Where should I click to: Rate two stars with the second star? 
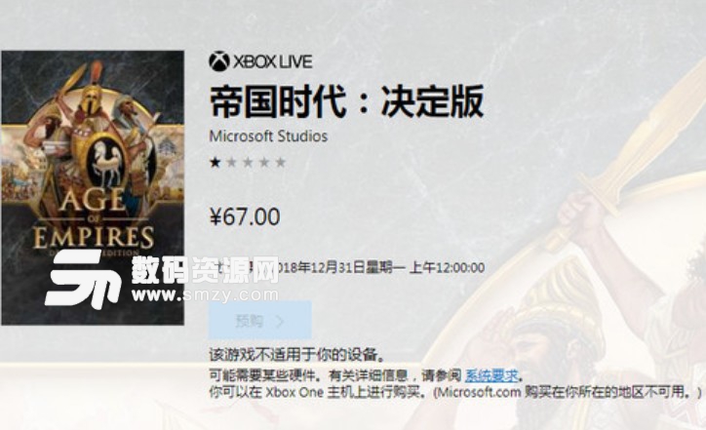(231, 162)
